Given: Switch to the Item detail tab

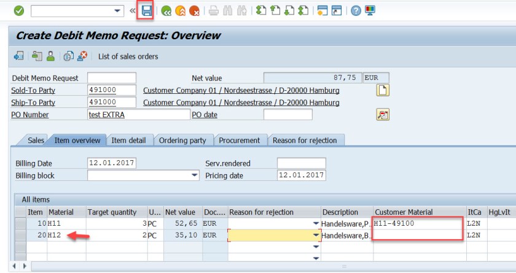Looking at the screenshot, I should [x=128, y=140].
